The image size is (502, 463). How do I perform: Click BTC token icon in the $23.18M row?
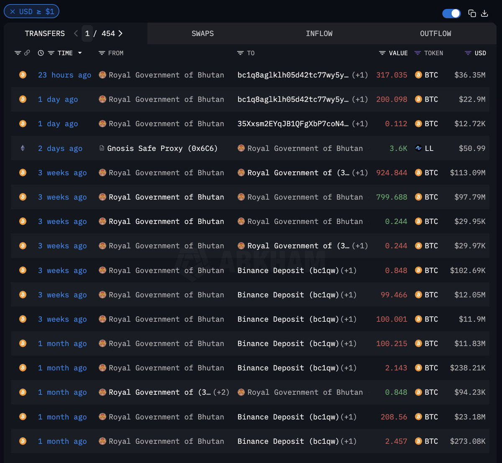(x=418, y=417)
